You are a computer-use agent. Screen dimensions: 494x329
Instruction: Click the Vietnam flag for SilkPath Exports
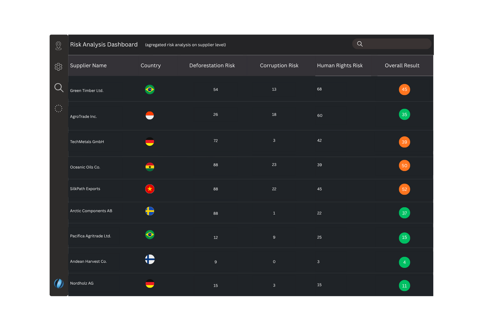pos(149,189)
